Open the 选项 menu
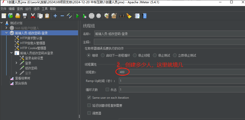Image resolution: width=245 pixels, height=120 pixels. tap(36, 9)
